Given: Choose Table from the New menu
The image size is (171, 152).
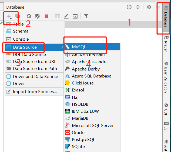Looking at the screenshot, I should pos(34,24).
